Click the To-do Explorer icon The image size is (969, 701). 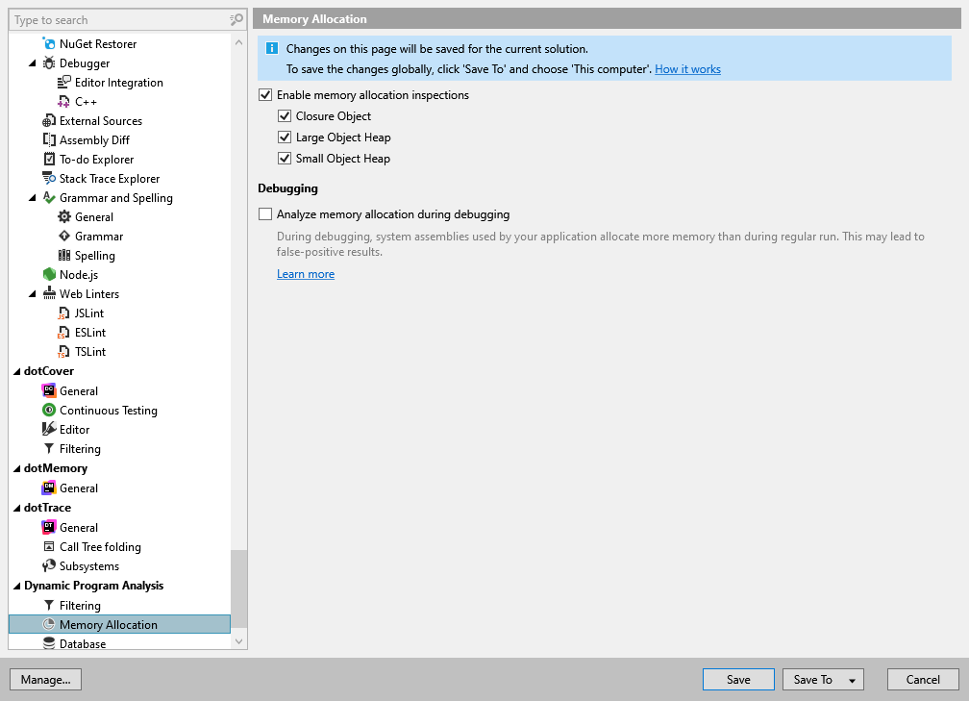[49, 159]
